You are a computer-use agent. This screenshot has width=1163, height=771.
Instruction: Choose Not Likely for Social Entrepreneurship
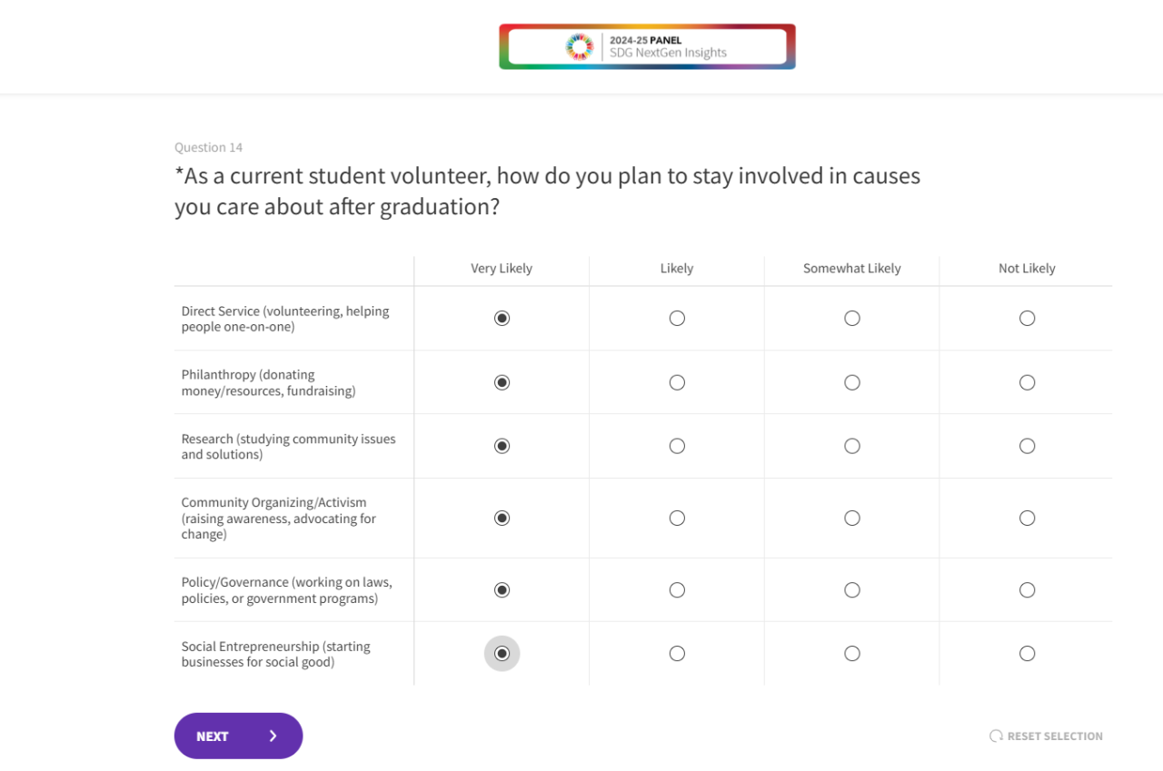click(x=1027, y=654)
